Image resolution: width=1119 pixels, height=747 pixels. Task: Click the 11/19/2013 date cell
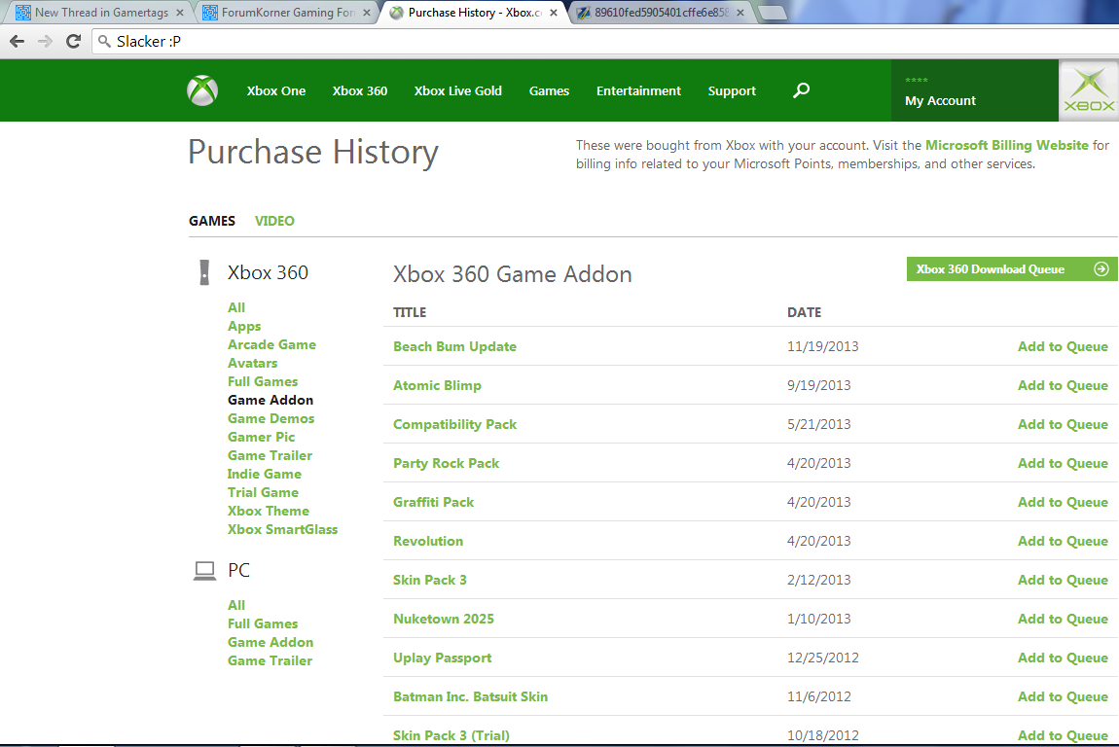click(822, 346)
